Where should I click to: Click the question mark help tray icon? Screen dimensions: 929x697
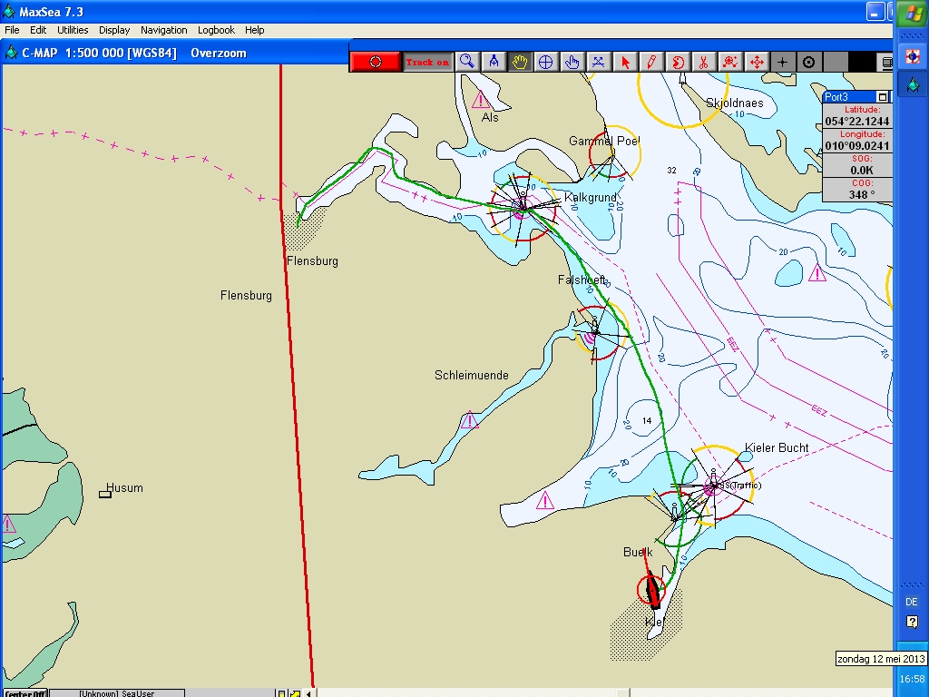point(912,622)
